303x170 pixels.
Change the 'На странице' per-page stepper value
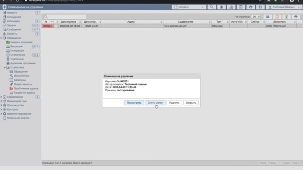coord(257,17)
